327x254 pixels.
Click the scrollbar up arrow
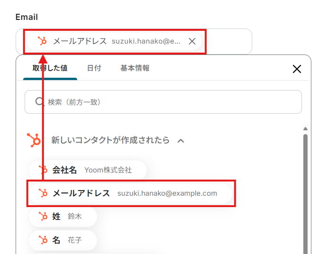[x=305, y=129]
